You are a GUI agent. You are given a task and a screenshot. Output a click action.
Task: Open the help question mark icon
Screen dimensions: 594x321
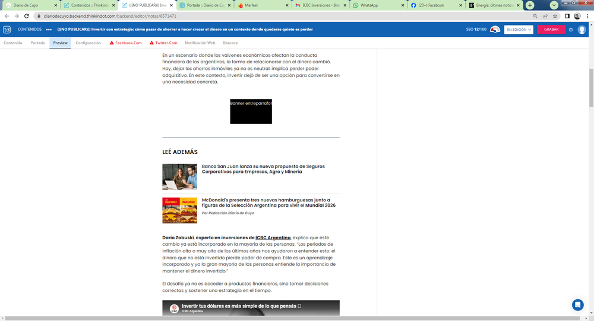(571, 30)
